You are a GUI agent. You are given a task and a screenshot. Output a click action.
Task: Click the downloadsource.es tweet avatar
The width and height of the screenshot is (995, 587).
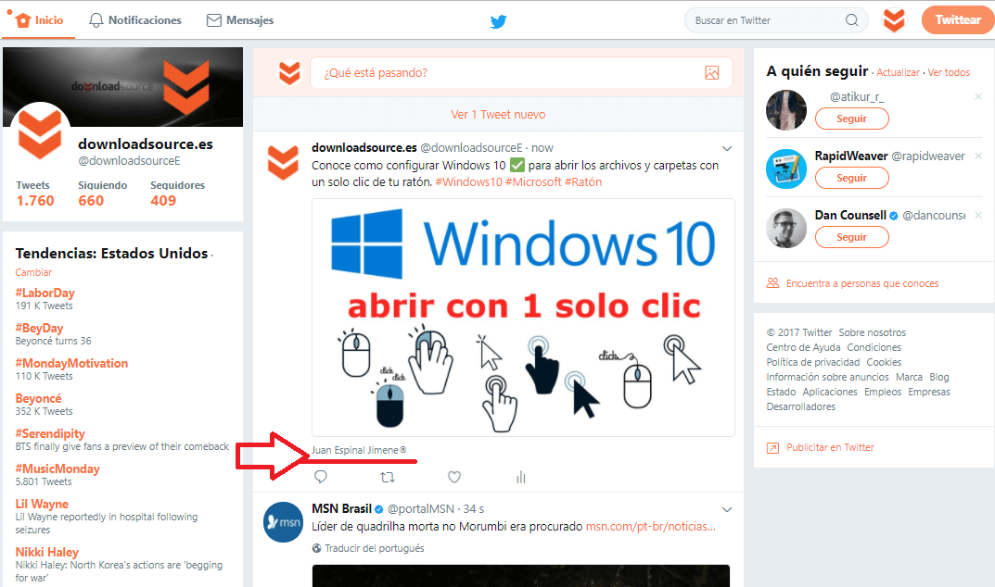click(x=283, y=163)
